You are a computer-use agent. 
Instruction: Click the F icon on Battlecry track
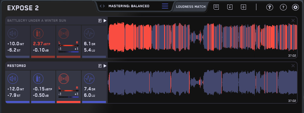100,21
